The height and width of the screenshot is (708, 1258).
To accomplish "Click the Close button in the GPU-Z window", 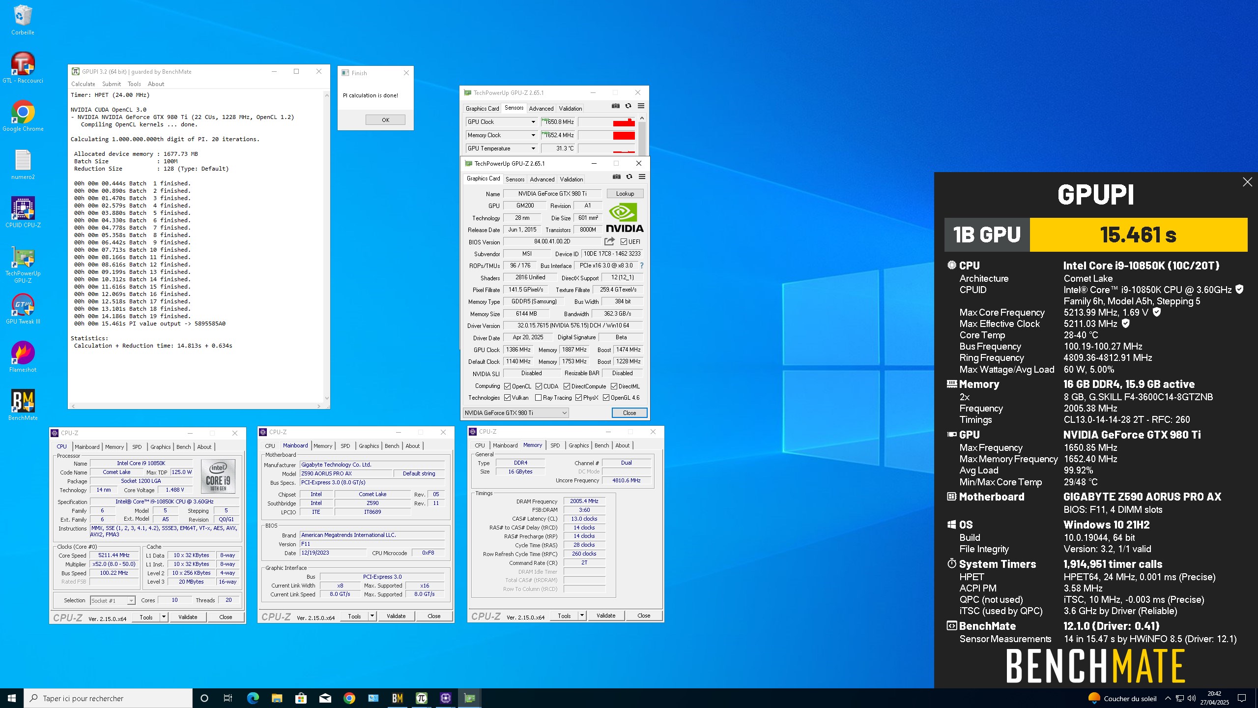I will [629, 413].
